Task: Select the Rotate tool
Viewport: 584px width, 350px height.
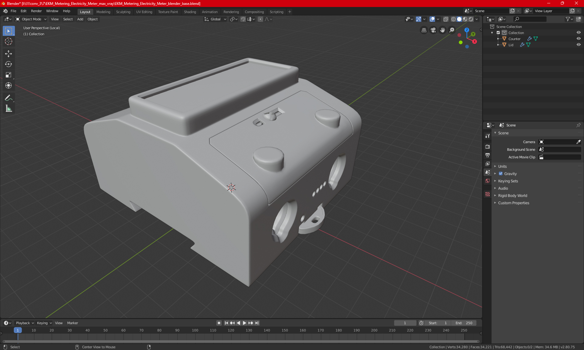Action: pos(9,64)
